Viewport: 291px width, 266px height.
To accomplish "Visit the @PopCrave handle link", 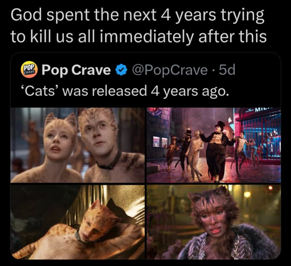I will 169,70.
